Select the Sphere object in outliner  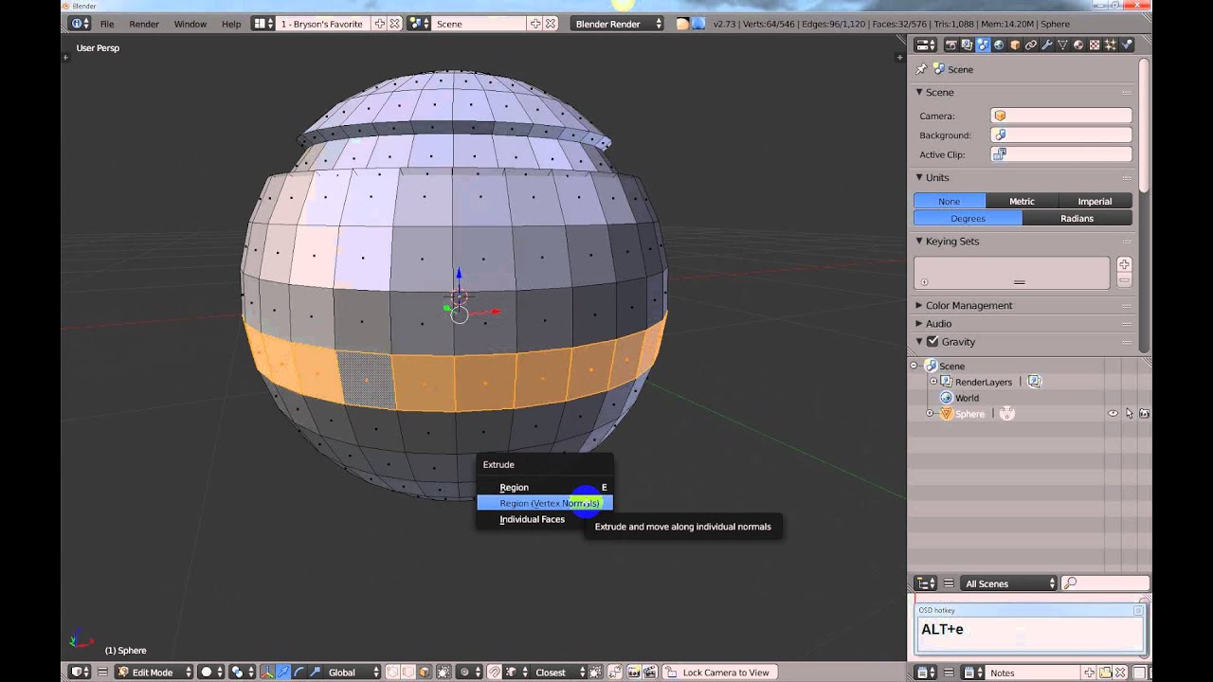coord(969,414)
